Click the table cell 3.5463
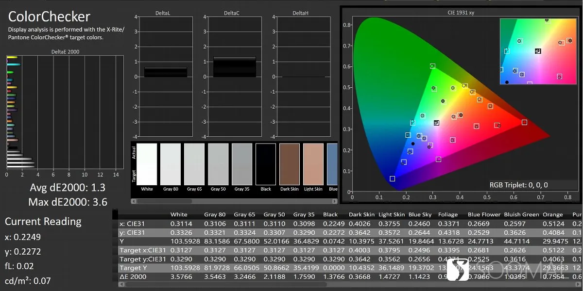 click(x=215, y=276)
